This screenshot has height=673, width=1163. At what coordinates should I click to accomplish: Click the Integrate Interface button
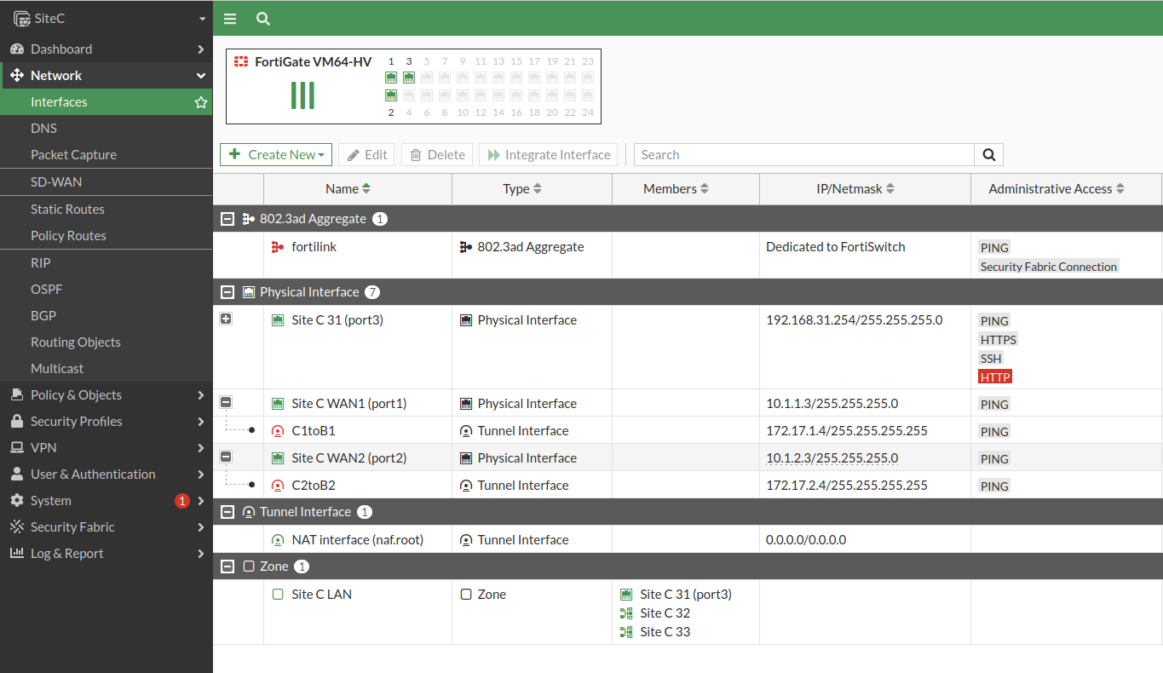(548, 155)
